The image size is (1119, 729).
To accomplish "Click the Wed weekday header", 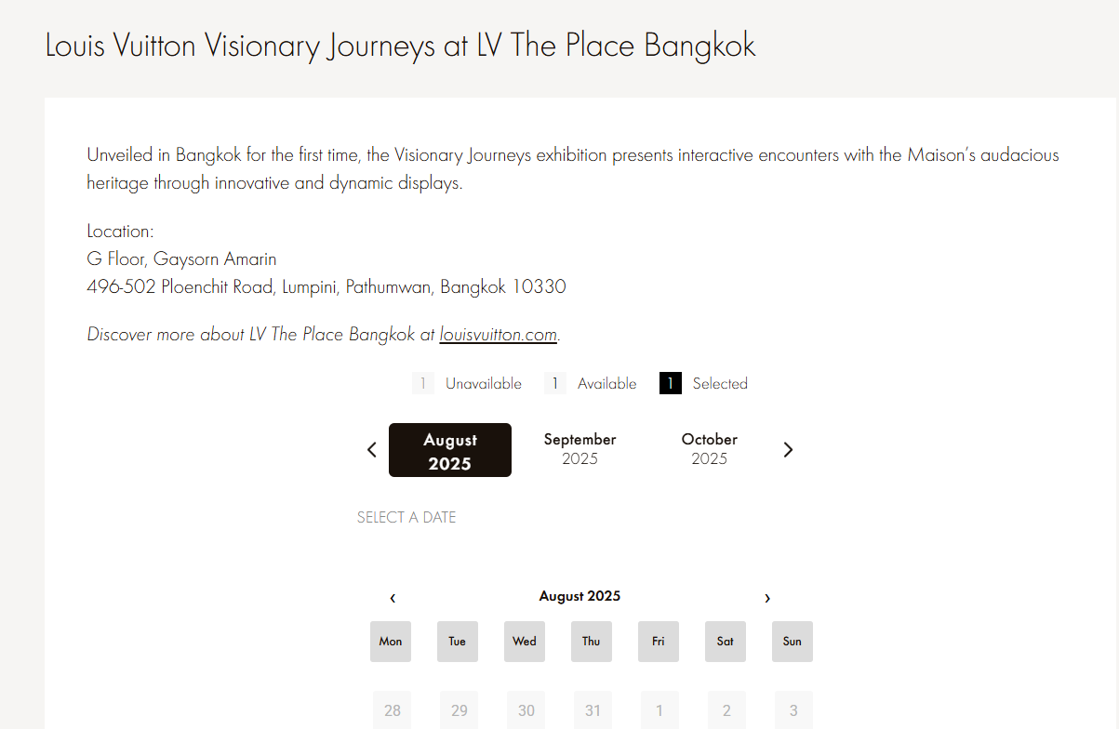I will click(525, 642).
